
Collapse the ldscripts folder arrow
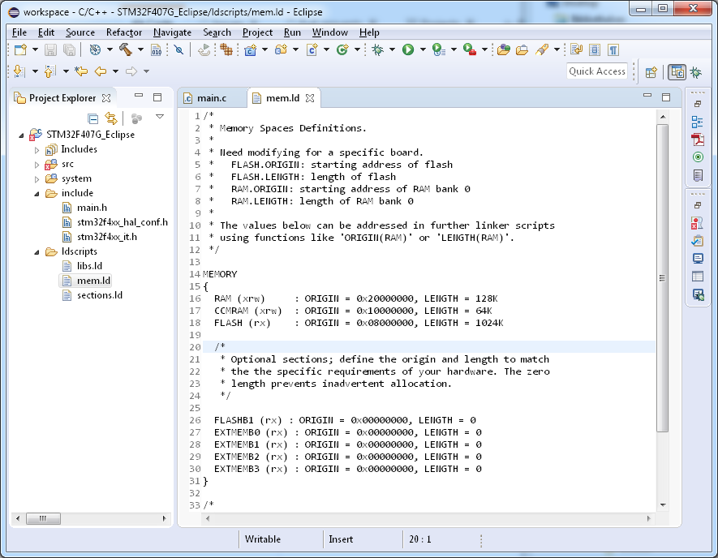click(x=37, y=252)
